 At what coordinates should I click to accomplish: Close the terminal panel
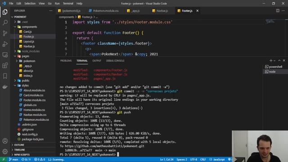click(x=284, y=60)
